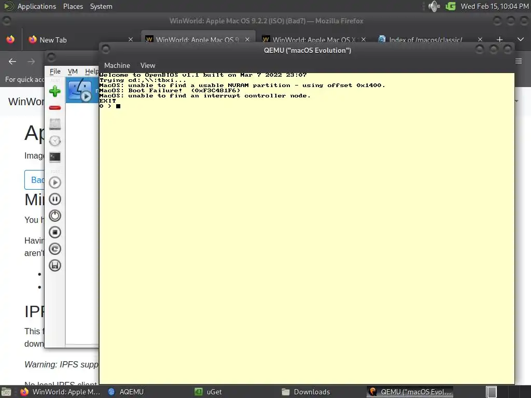531x398 pixels.
Task: Open the VM menu in AQEMU
Action: 73,71
